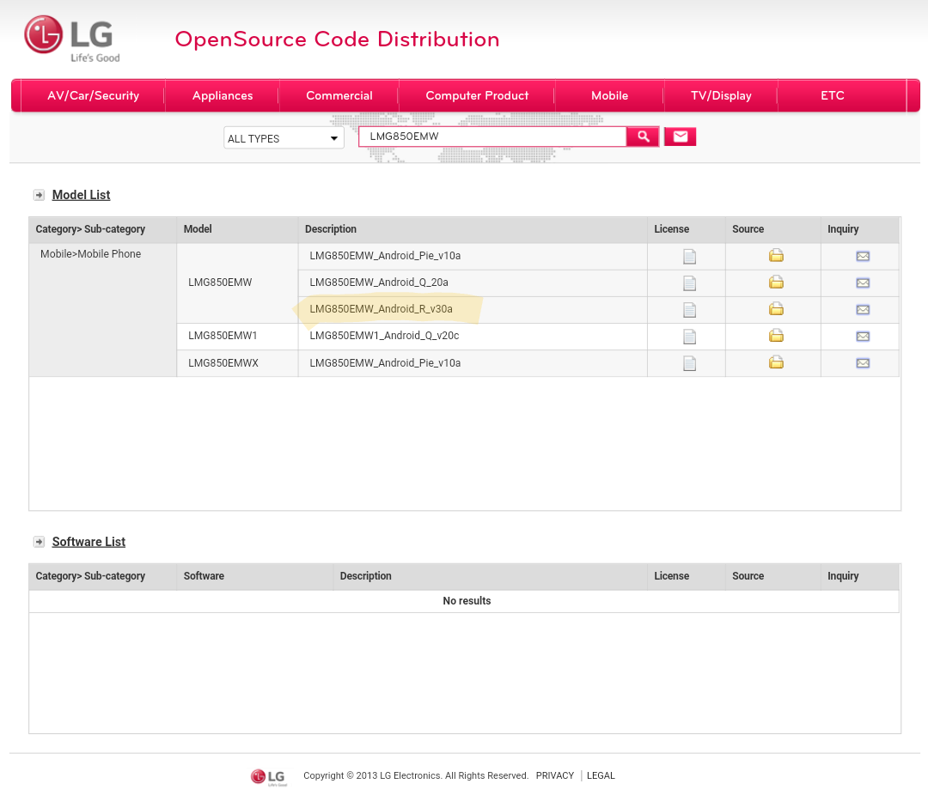Select the LMG850EMWX row's Pie_v10a description
The image size is (928, 802).
coord(385,362)
